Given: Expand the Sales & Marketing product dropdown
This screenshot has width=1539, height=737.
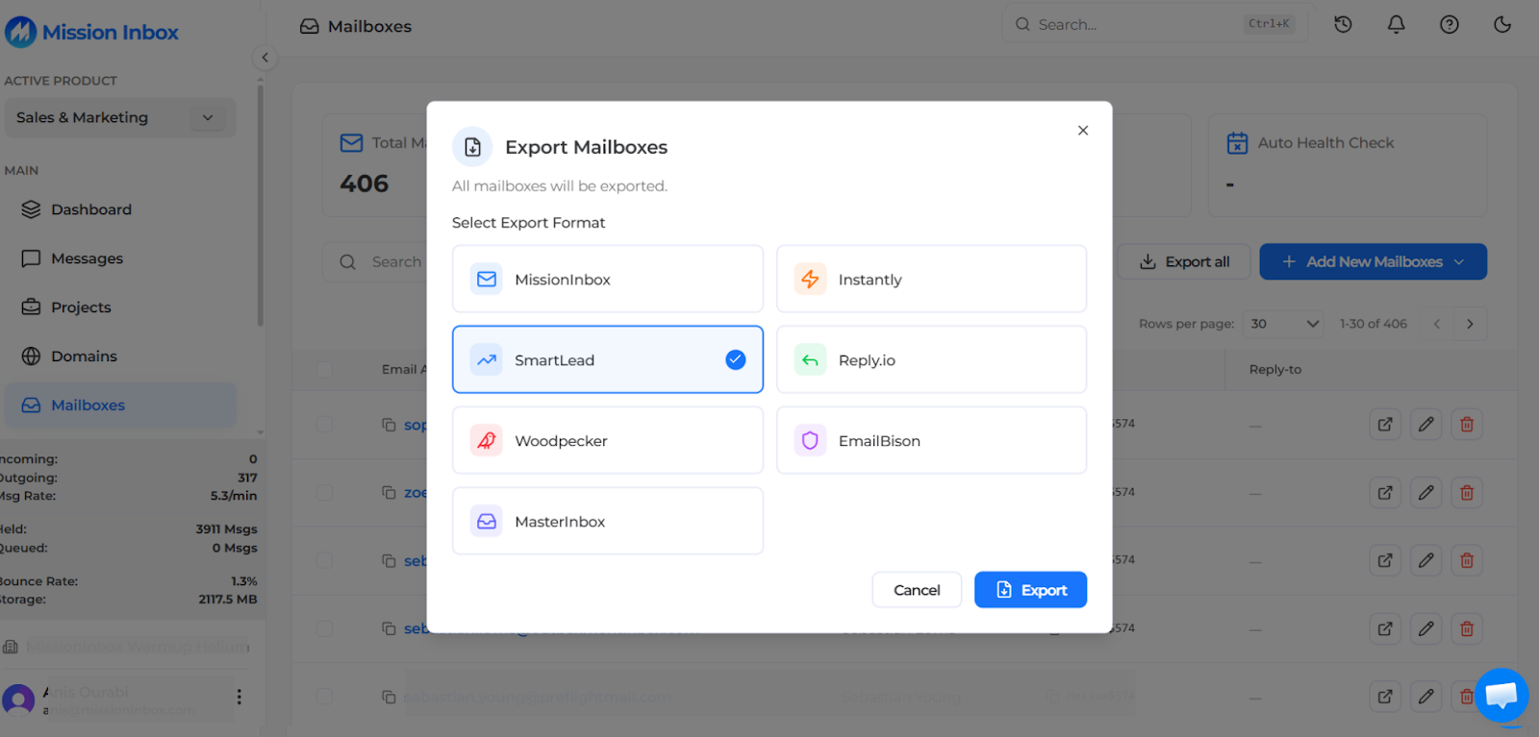Looking at the screenshot, I should pyautogui.click(x=120, y=117).
